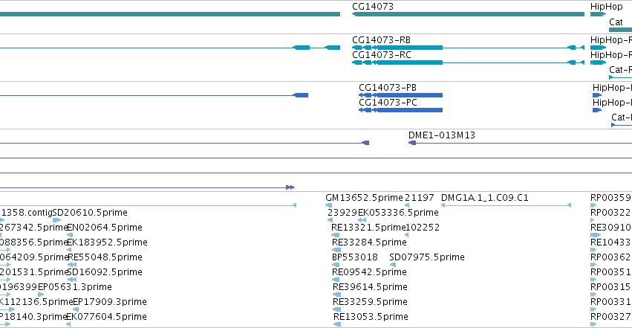Select EST EK077604.5prime
The image size is (632, 328).
[x=106, y=317]
